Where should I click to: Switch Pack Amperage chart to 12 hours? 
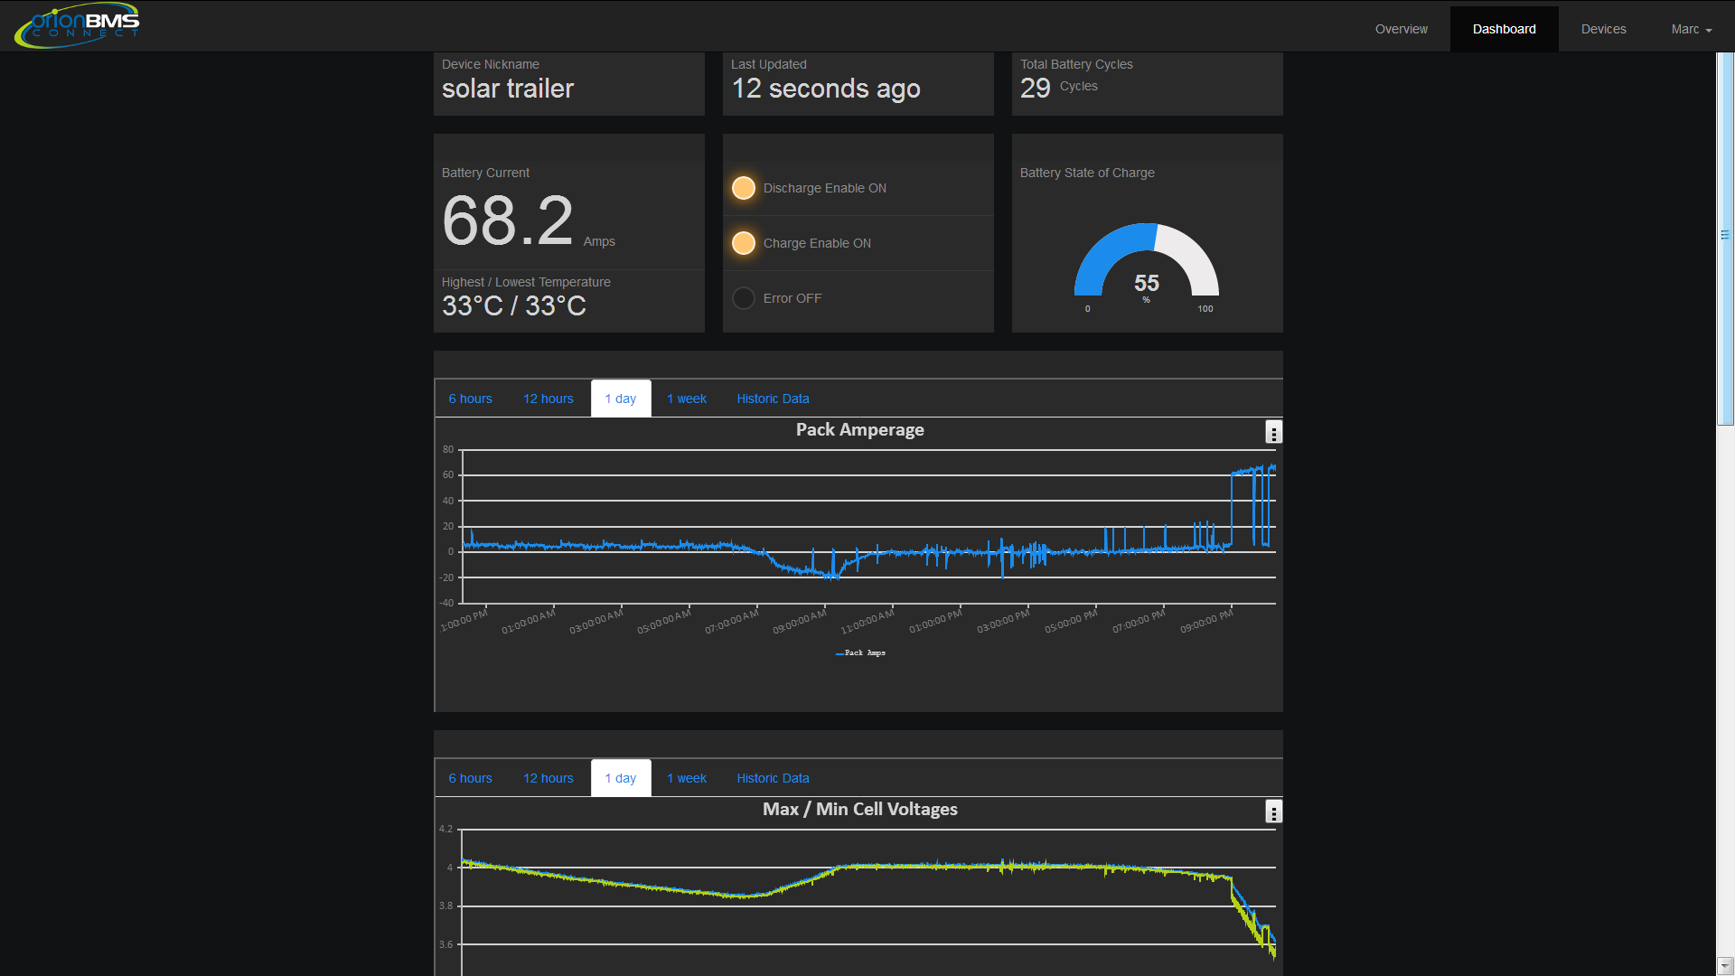click(548, 399)
